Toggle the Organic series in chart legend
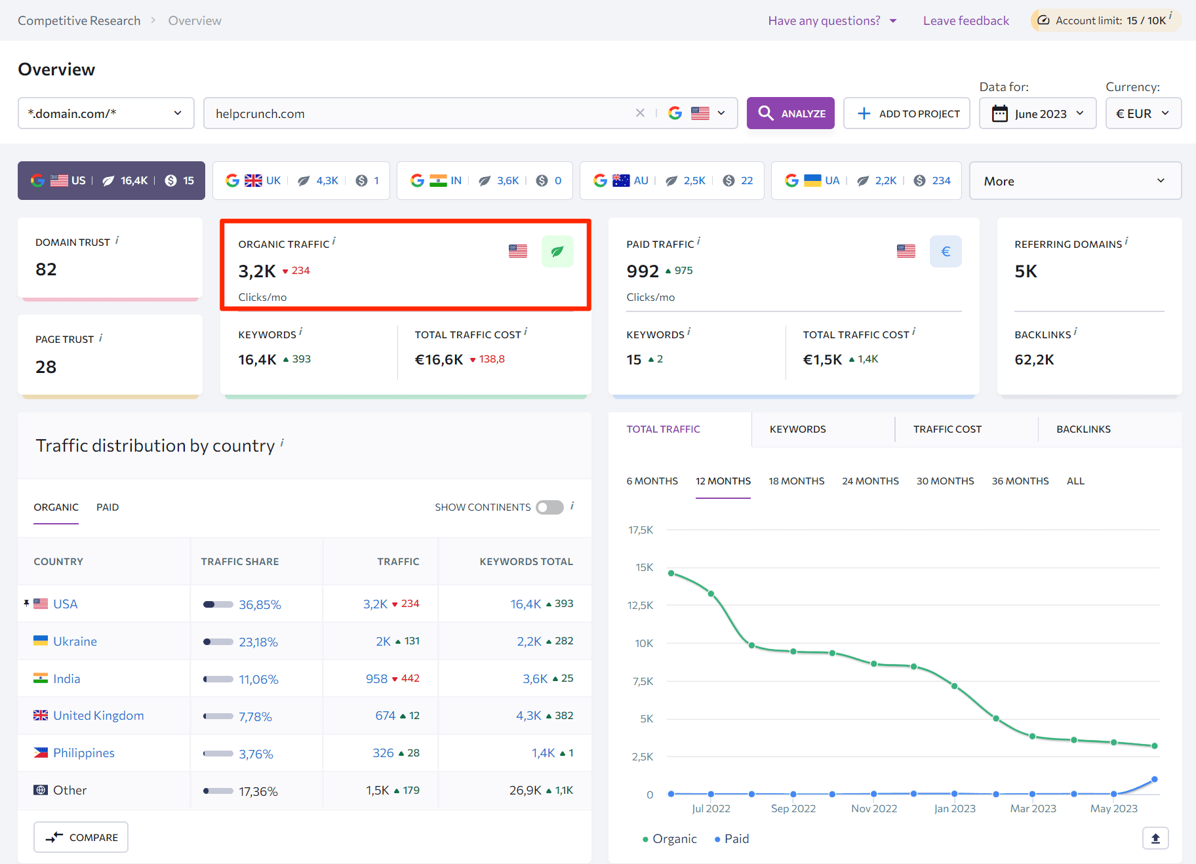The image size is (1196, 864). (669, 839)
